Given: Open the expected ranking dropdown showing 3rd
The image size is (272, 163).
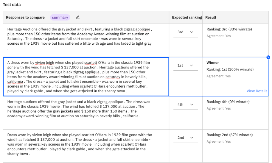Looking at the screenshot, I should point(185,32).
